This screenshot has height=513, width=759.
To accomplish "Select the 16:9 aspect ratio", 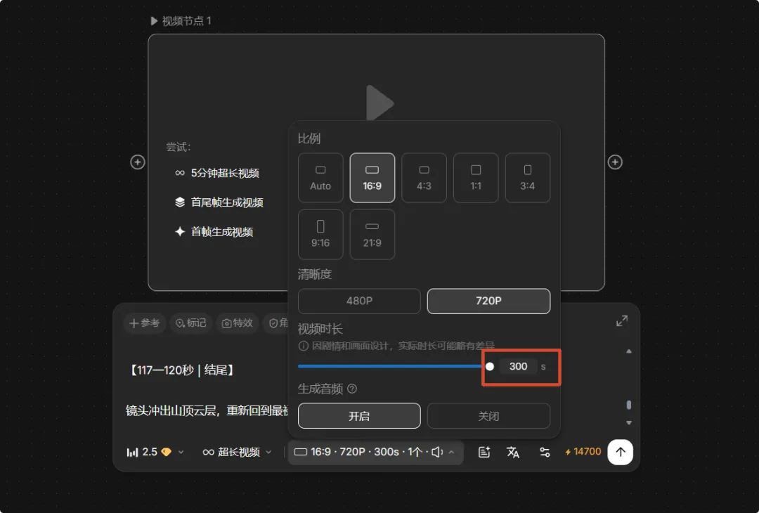I will (x=372, y=178).
